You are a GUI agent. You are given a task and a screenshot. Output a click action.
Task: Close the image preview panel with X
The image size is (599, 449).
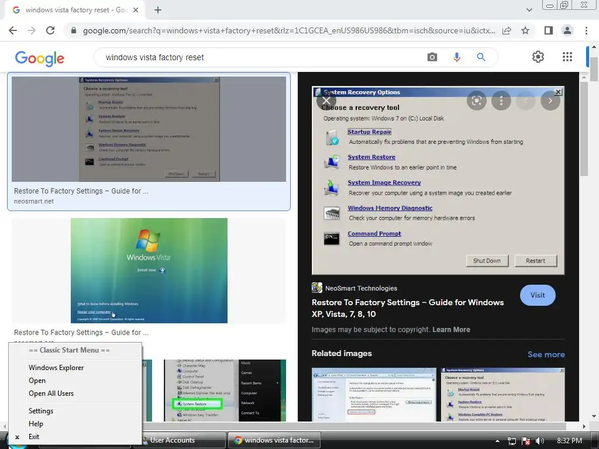pos(326,101)
